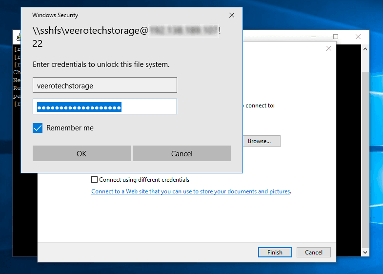Uncheck the Remember me checkbox
Image resolution: width=383 pixels, height=274 pixels.
point(38,128)
